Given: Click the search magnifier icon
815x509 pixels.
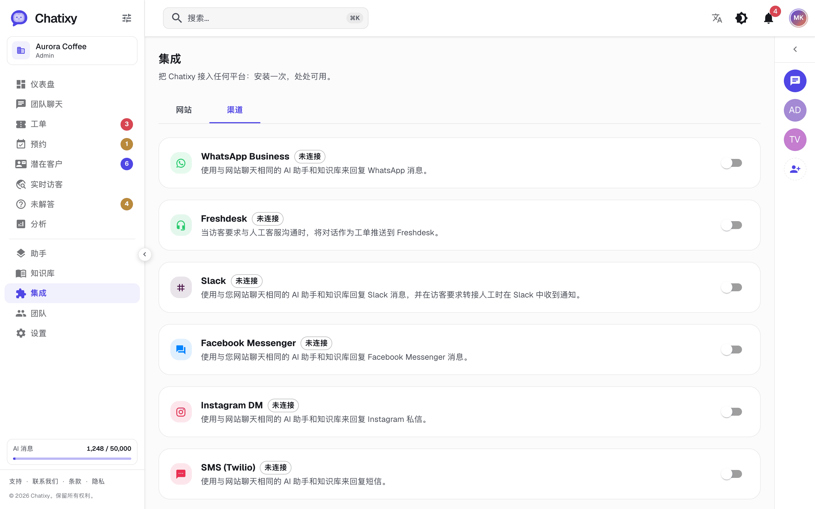Looking at the screenshot, I should pos(177,18).
